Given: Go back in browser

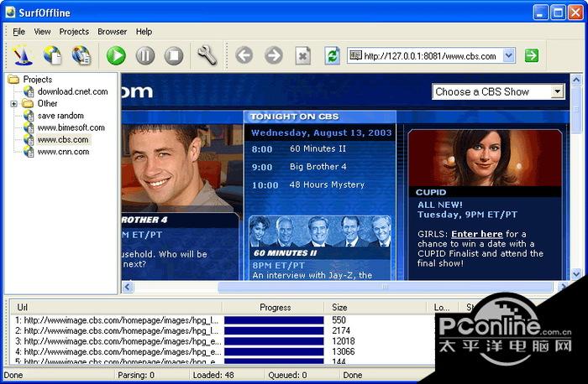Looking at the screenshot, I should [x=244, y=56].
